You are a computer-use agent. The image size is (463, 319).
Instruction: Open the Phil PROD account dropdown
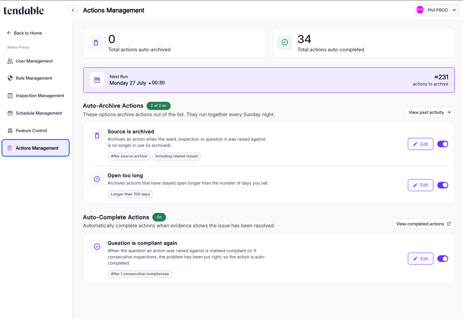tap(437, 10)
